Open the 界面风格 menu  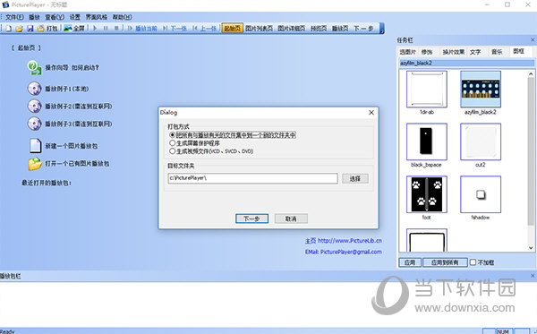[97, 17]
